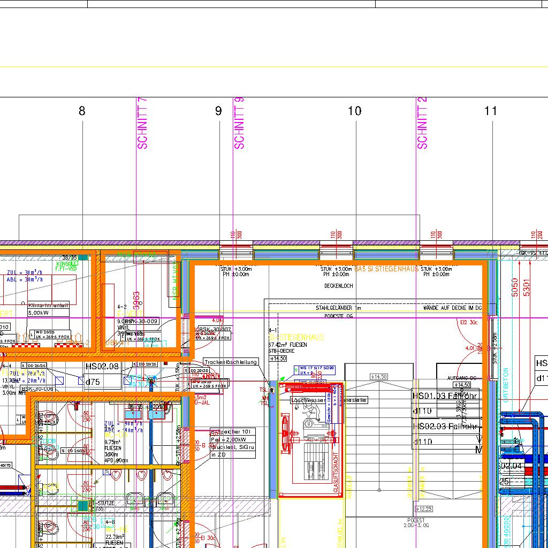548x548 pixels.
Task: Click grid axis number 10
Action: (x=355, y=111)
